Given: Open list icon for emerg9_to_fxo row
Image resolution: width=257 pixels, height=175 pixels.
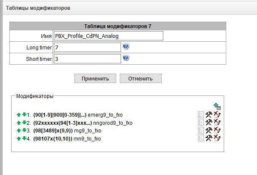Looking at the screenshot, I should [201, 115].
